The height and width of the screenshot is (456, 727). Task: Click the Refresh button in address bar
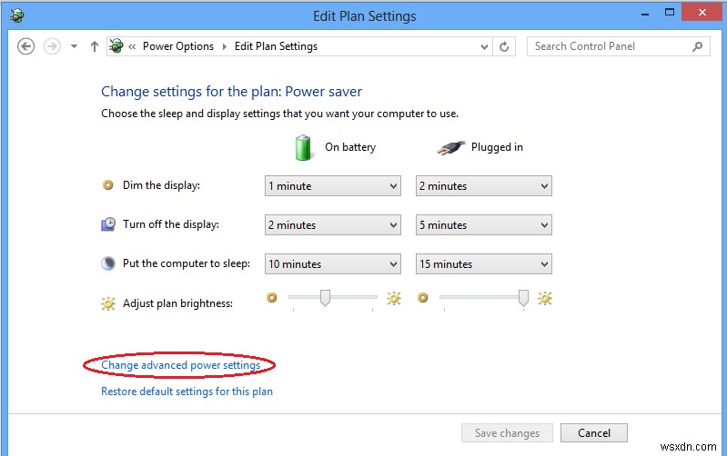[505, 46]
